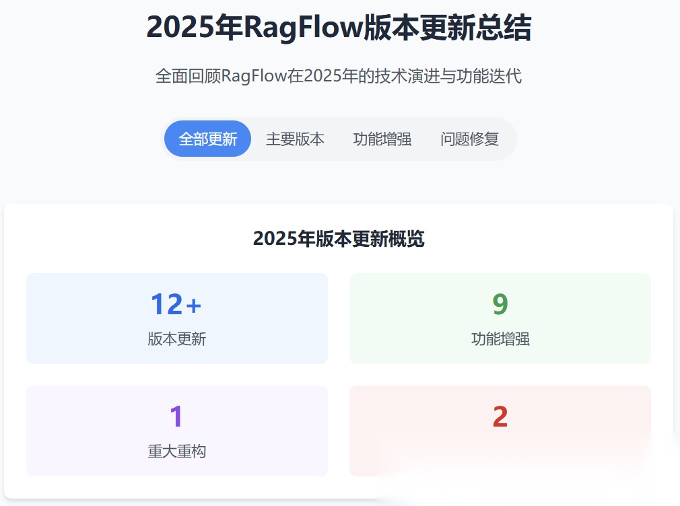Click the 2025年RagFlow版本更新总结 page title
This screenshot has height=506, width=680.
pyautogui.click(x=339, y=28)
